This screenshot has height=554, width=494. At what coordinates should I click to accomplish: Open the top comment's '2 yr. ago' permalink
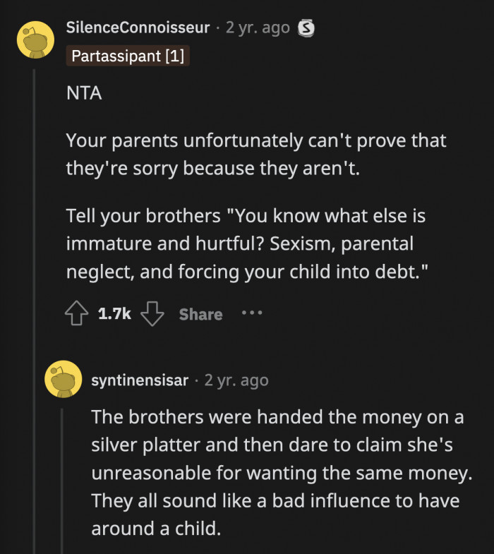(x=258, y=28)
